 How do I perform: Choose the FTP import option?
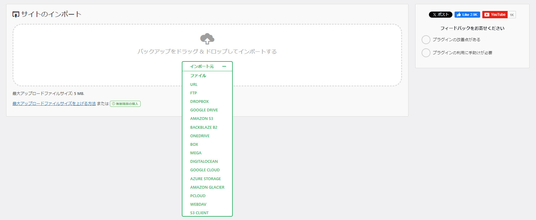[x=193, y=93]
